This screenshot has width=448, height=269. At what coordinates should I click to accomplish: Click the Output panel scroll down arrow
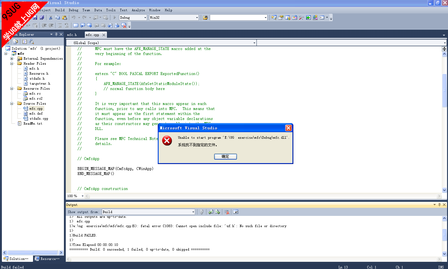pyautogui.click(x=444, y=254)
